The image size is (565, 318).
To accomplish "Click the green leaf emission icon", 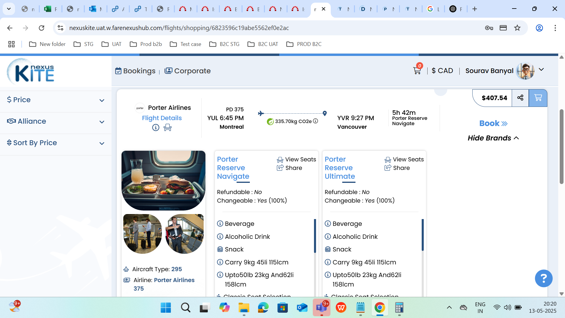I will click(x=270, y=121).
